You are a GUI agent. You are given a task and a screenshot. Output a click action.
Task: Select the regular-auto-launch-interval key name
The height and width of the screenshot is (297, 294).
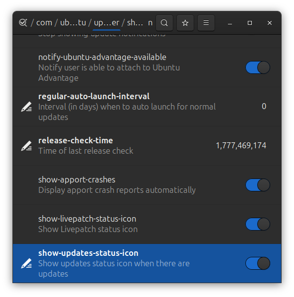pyautogui.click(x=94, y=96)
